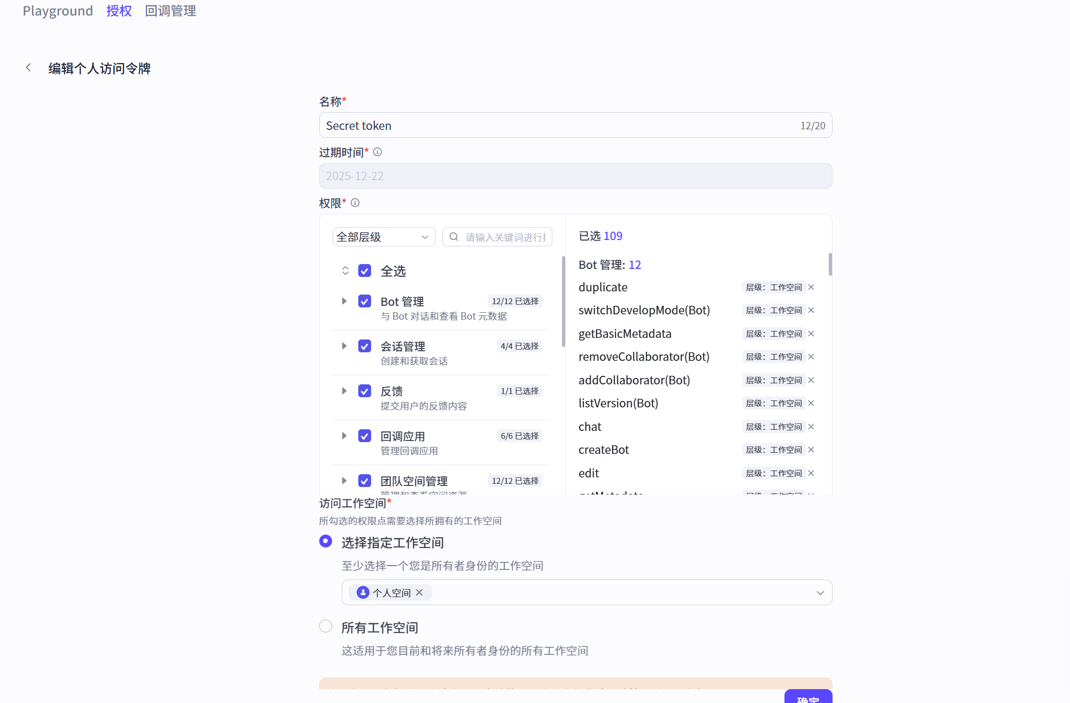
Task: Remove duplicate permission with its X icon
Action: pos(811,288)
